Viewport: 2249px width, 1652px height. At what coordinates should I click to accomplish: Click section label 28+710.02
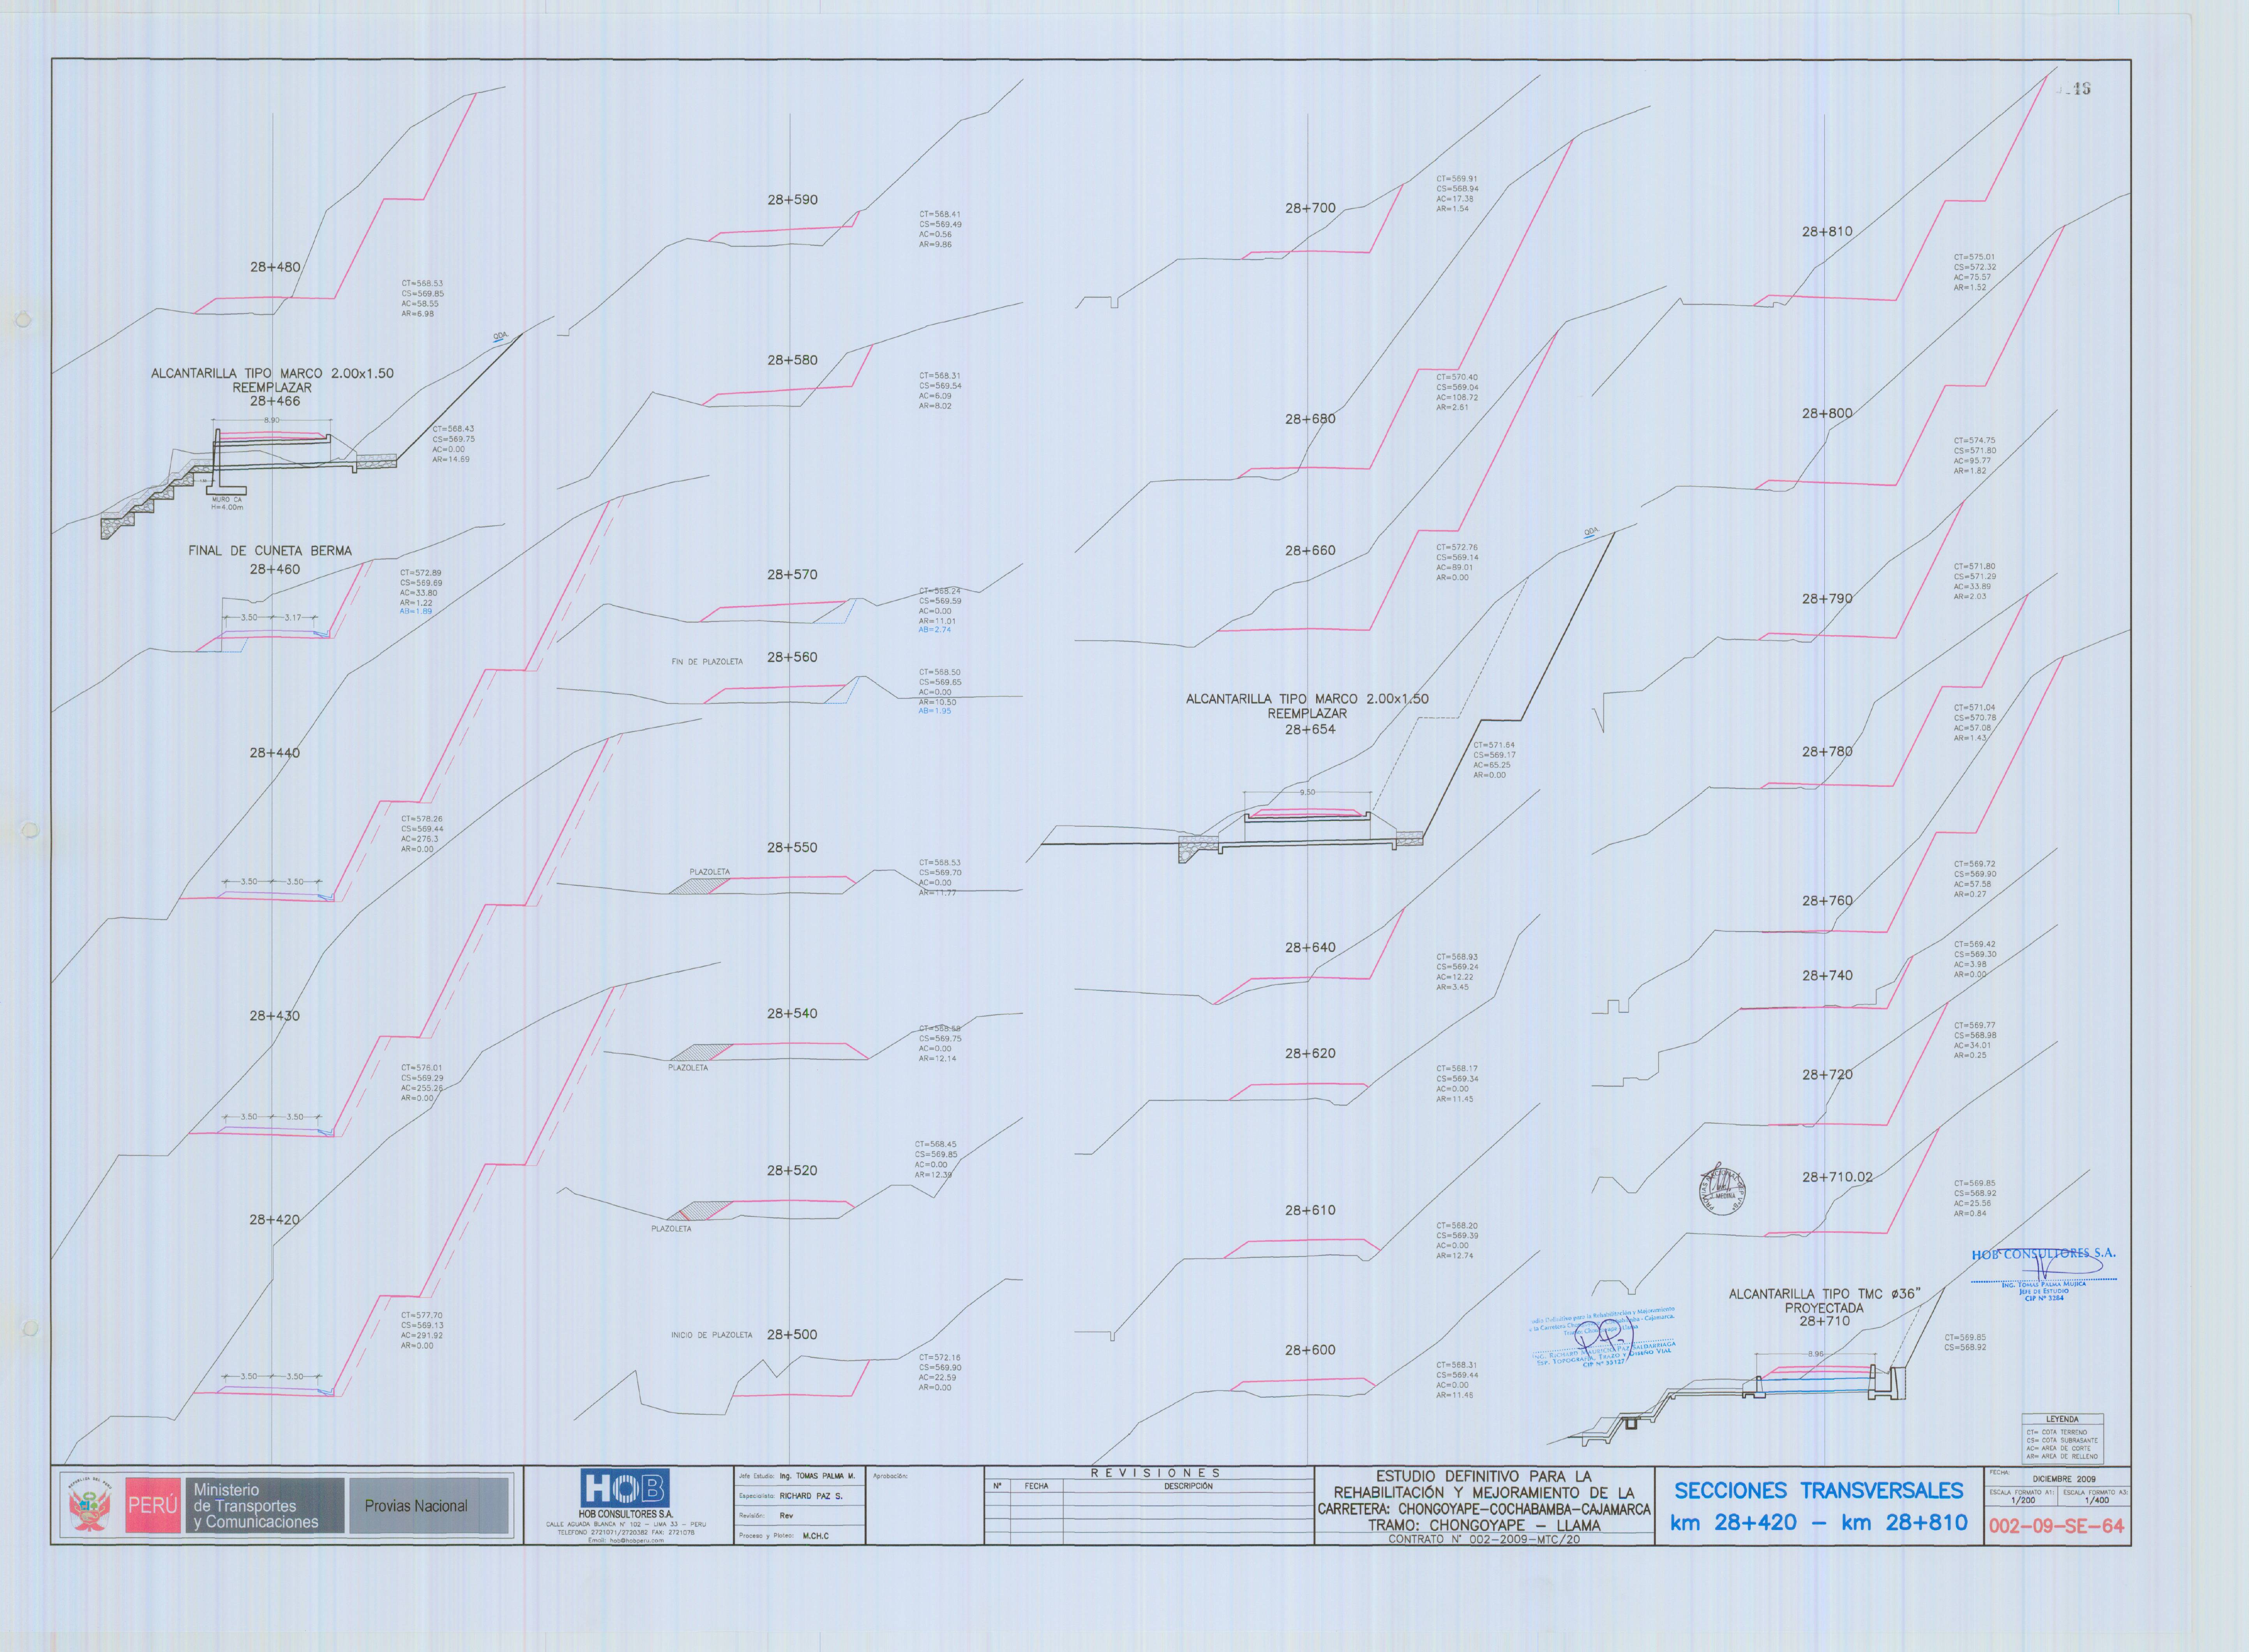click(x=1837, y=1177)
